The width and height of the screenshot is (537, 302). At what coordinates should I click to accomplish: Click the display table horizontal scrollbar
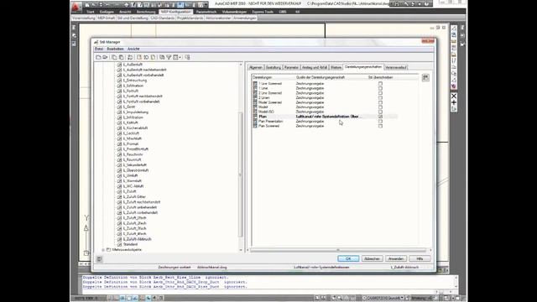pyautogui.click(x=338, y=250)
